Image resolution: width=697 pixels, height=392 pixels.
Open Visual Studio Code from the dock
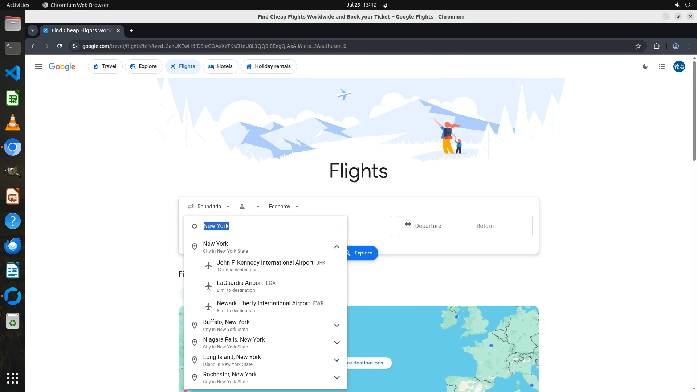pyautogui.click(x=13, y=73)
